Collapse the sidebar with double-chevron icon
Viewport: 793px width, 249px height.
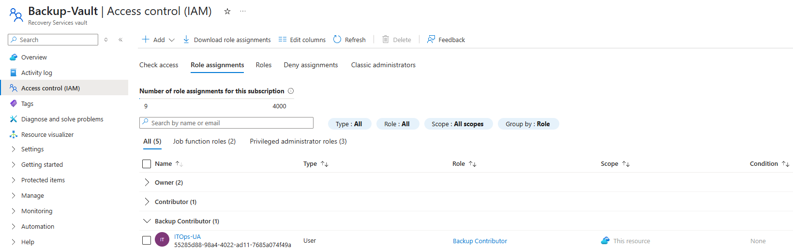pyautogui.click(x=120, y=40)
